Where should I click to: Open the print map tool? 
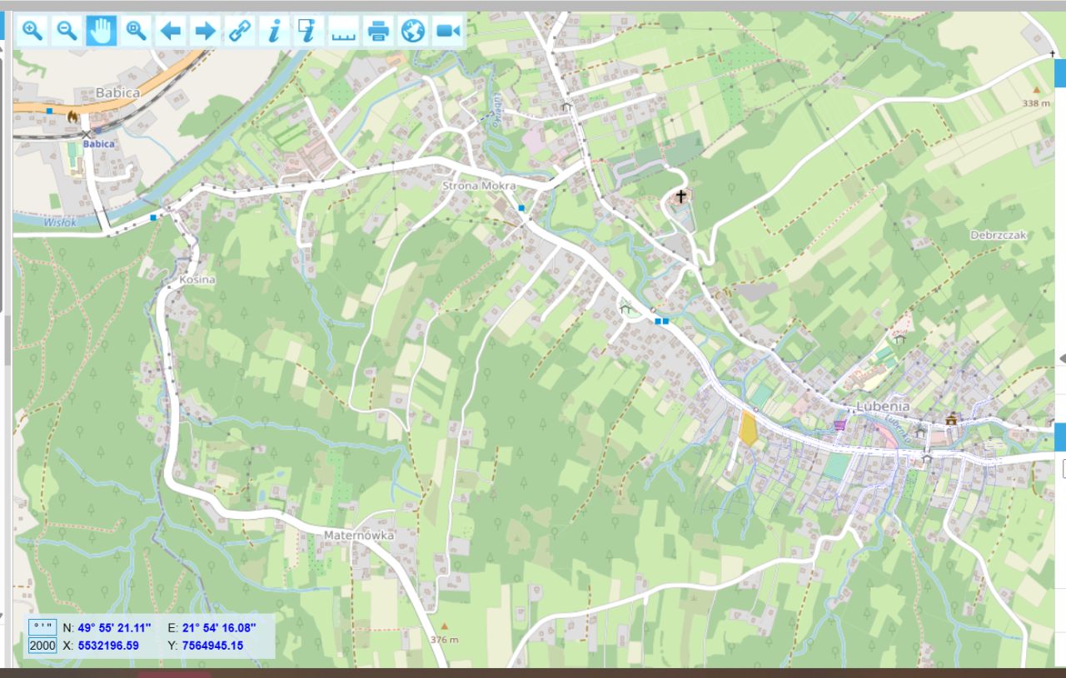pos(377,31)
